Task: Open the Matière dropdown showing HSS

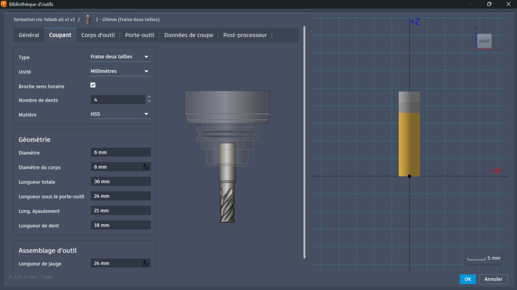Action: 120,114
